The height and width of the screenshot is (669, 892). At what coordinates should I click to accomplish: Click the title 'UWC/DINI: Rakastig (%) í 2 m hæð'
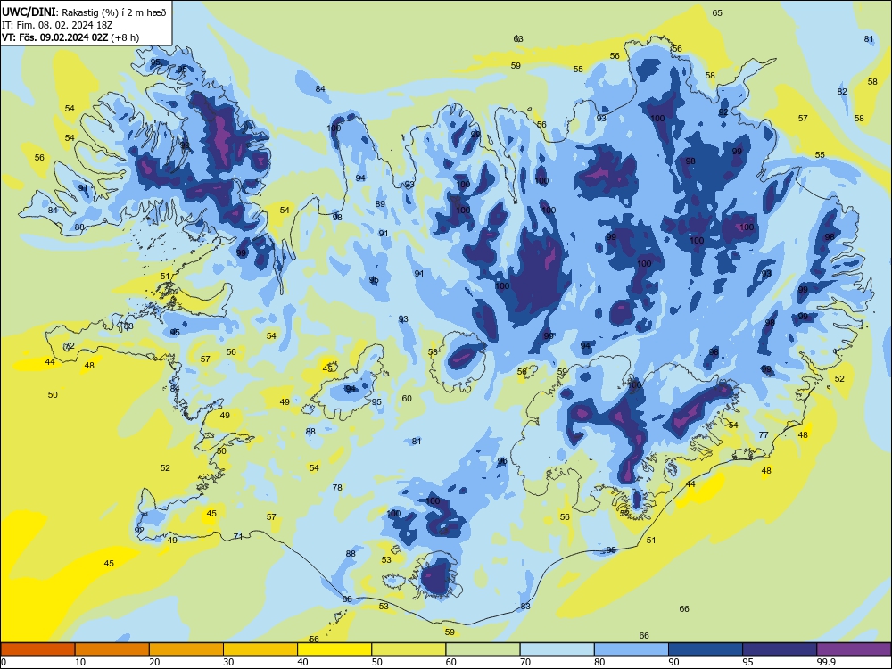84,12
